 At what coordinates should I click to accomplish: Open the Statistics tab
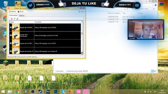point(22,16)
